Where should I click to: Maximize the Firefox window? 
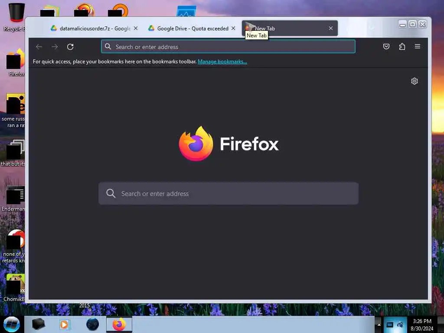[x=413, y=25]
